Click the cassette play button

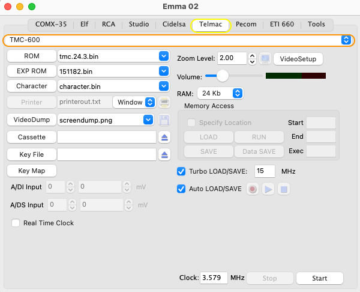(x=268, y=189)
